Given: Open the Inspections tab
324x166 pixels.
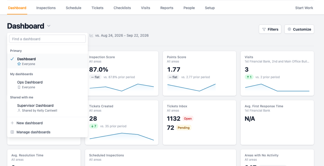Looking at the screenshot, I should pos(46,8).
